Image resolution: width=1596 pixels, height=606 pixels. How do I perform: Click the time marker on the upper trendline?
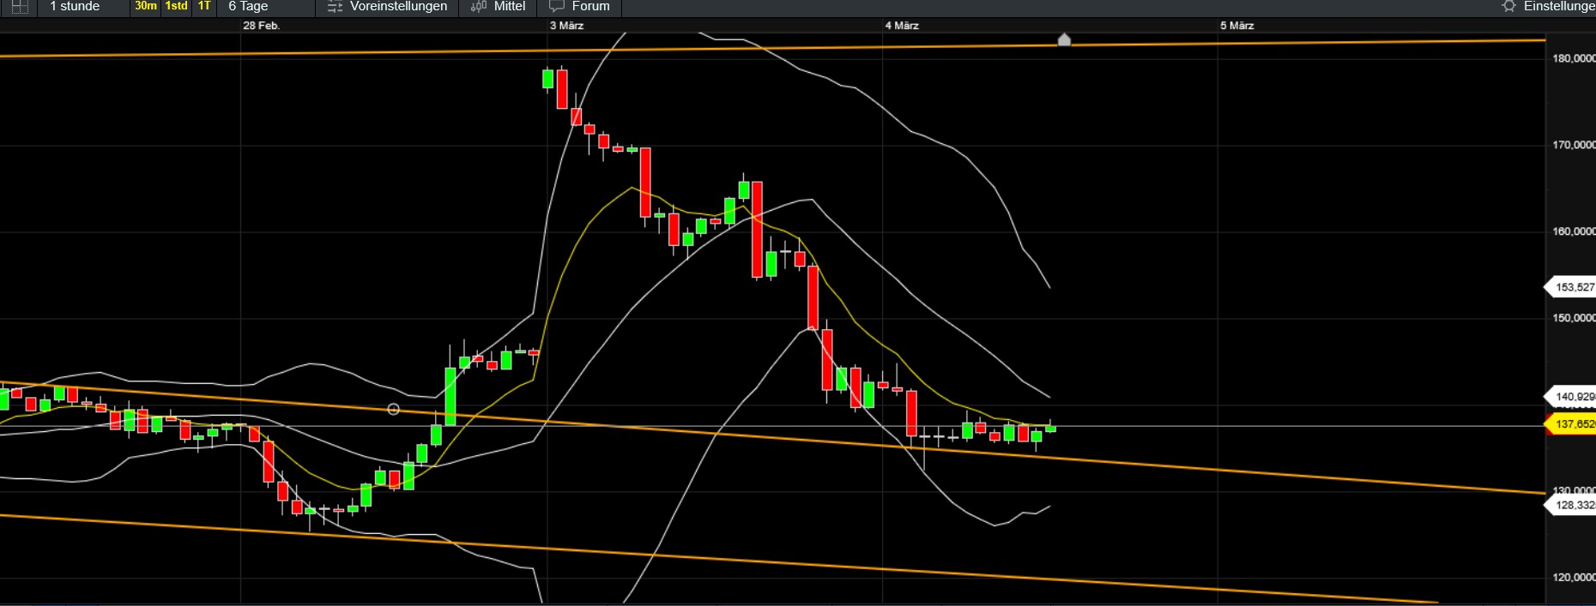point(1064,39)
